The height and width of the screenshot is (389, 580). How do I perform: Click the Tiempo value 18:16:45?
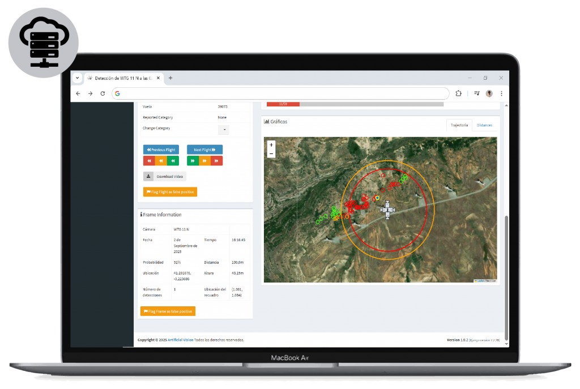(x=238, y=240)
